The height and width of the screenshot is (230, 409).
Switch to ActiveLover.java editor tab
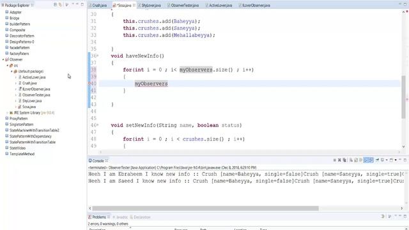click(219, 5)
